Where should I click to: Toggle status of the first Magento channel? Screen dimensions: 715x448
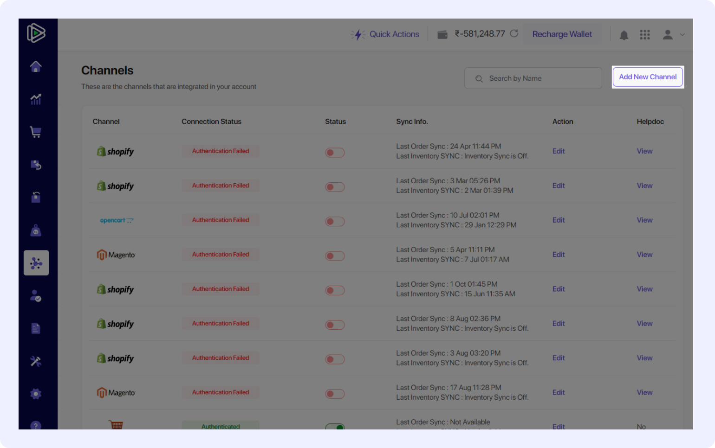click(335, 256)
